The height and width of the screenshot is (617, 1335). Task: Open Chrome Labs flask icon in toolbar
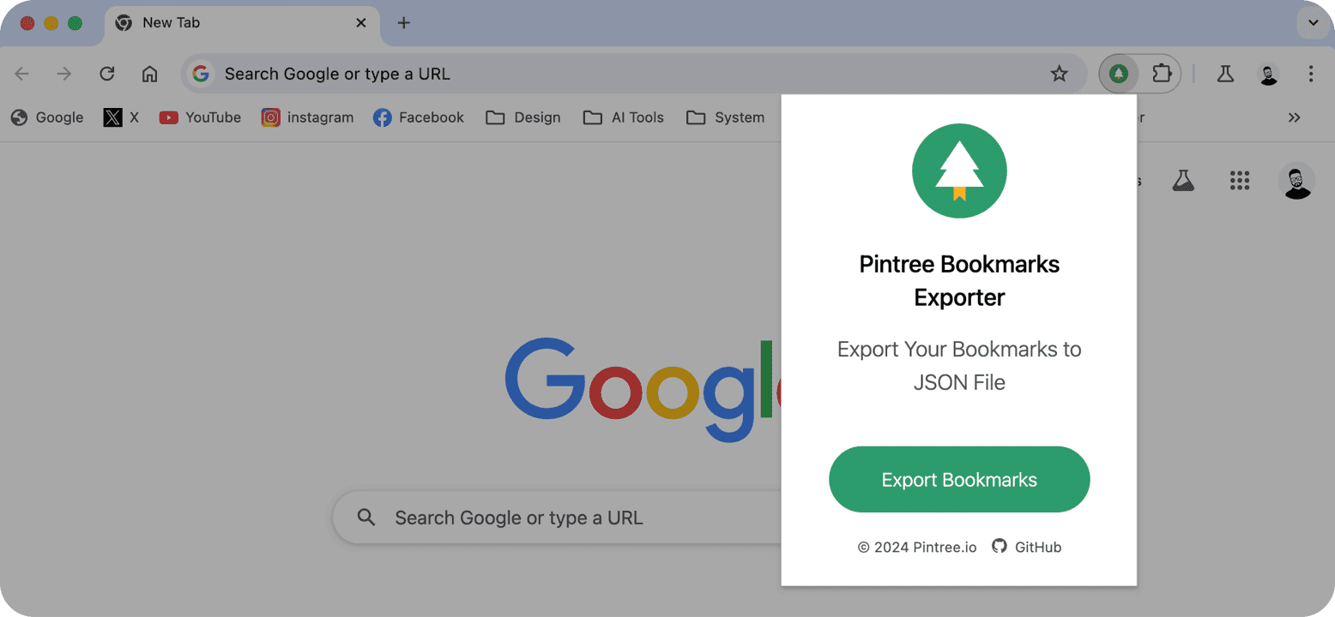pyautogui.click(x=1225, y=74)
